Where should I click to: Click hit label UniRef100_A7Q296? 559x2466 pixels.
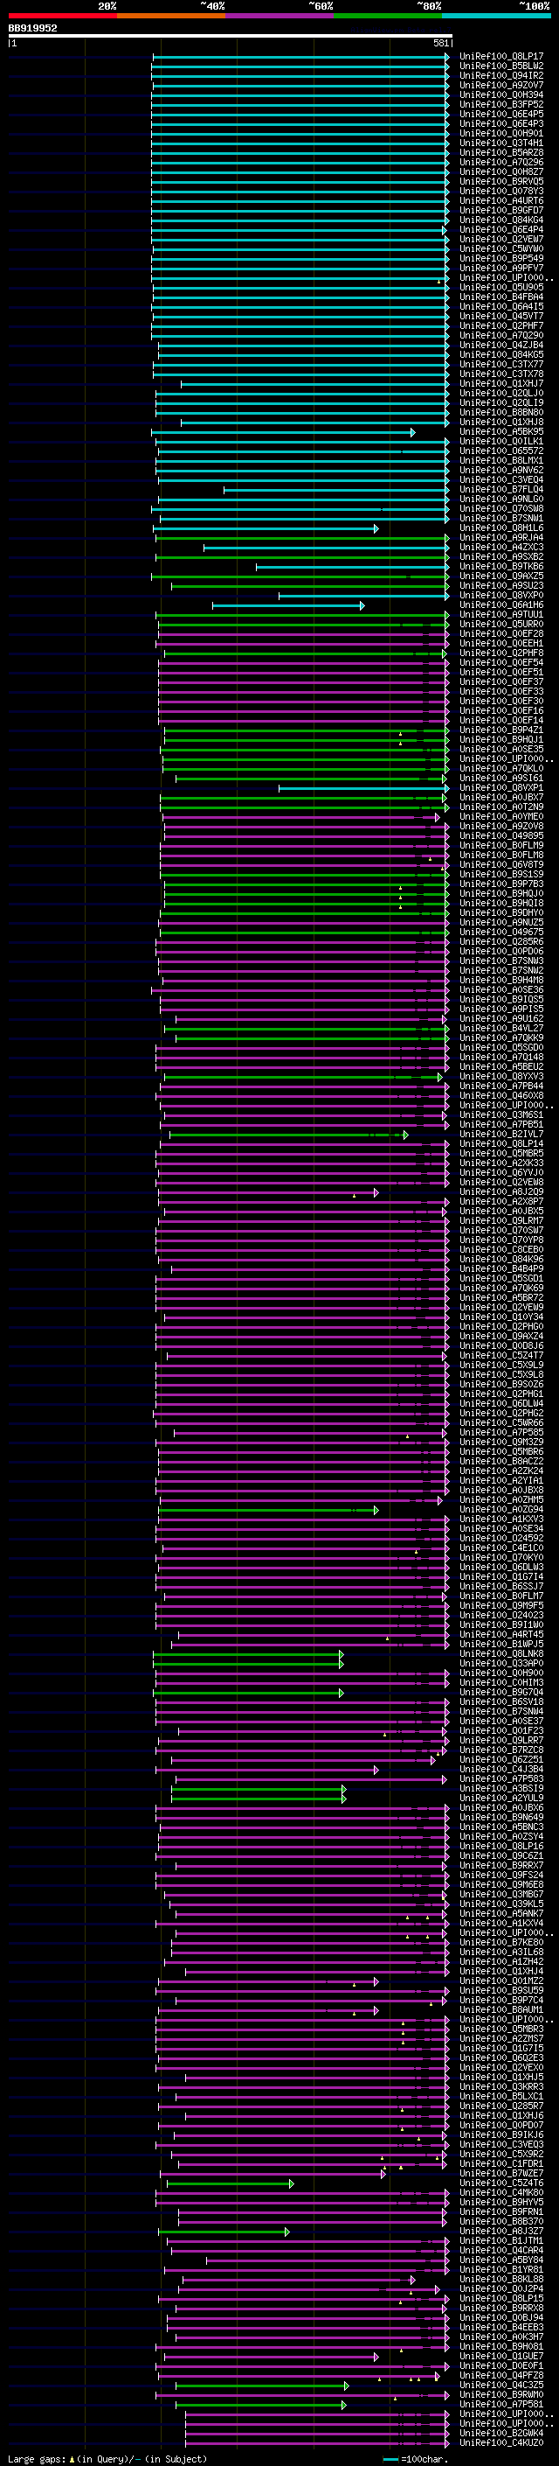[500, 162]
